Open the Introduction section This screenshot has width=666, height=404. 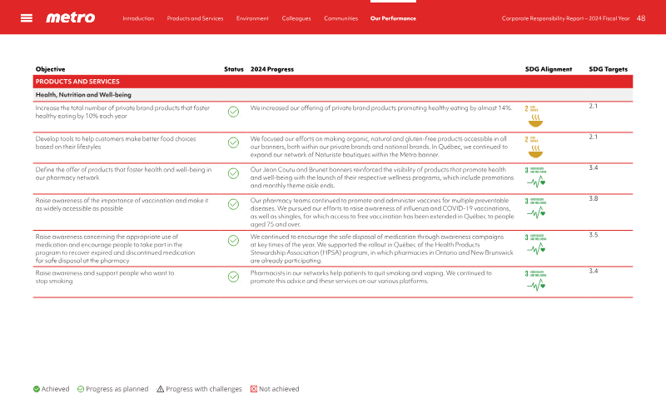pyautogui.click(x=138, y=18)
